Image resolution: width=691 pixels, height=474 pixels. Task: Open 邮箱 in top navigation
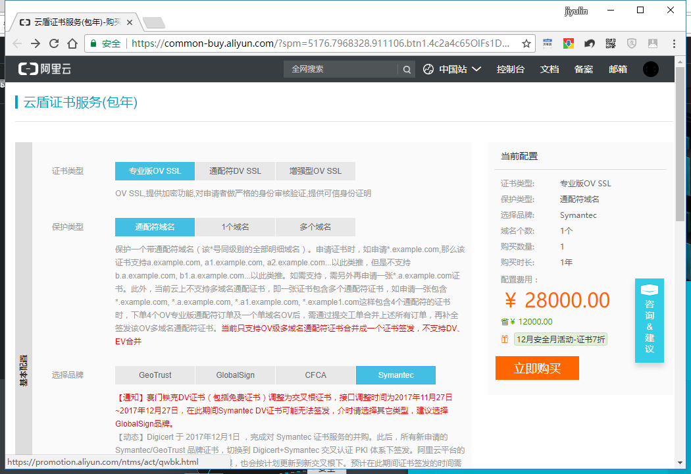pyautogui.click(x=617, y=69)
